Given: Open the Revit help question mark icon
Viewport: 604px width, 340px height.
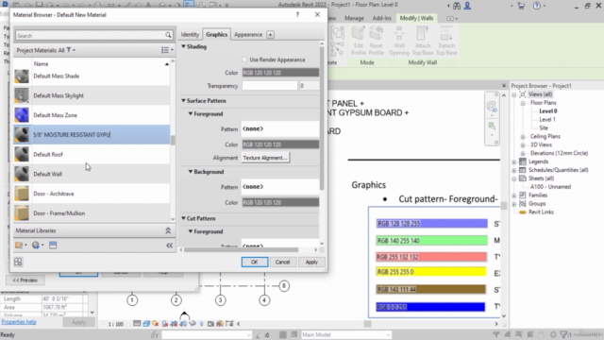Looking at the screenshot, I should pyautogui.click(x=537, y=6).
